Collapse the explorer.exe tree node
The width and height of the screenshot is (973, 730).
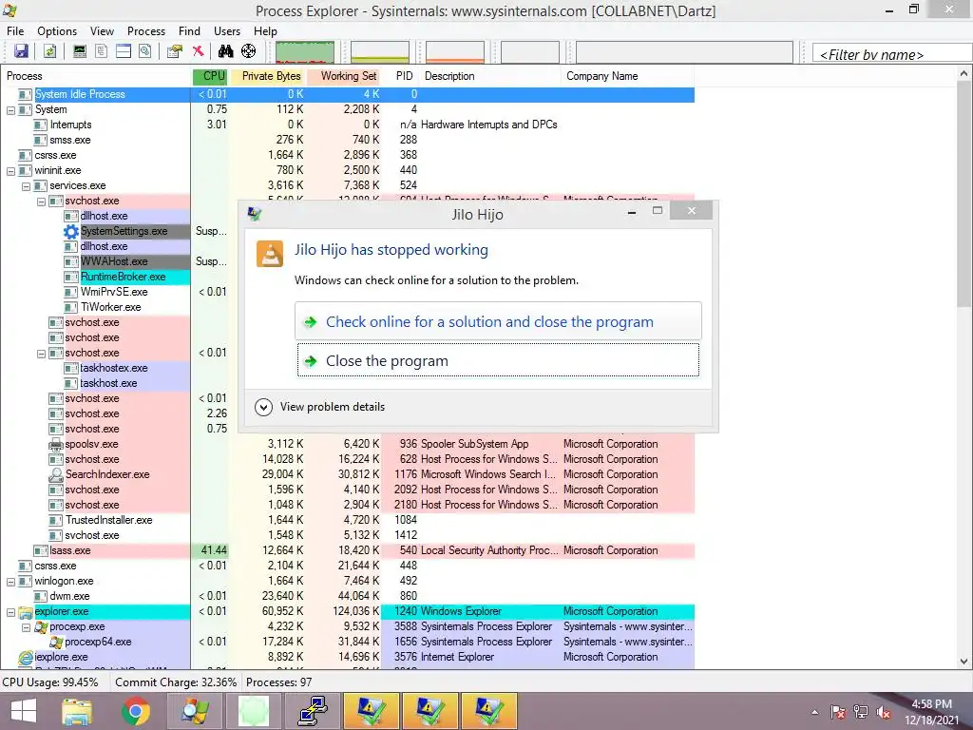pyautogui.click(x=10, y=612)
